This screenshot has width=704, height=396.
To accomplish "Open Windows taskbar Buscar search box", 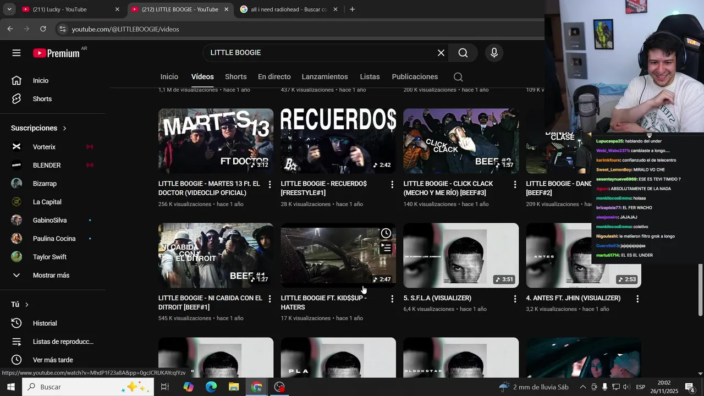I will coord(88,387).
